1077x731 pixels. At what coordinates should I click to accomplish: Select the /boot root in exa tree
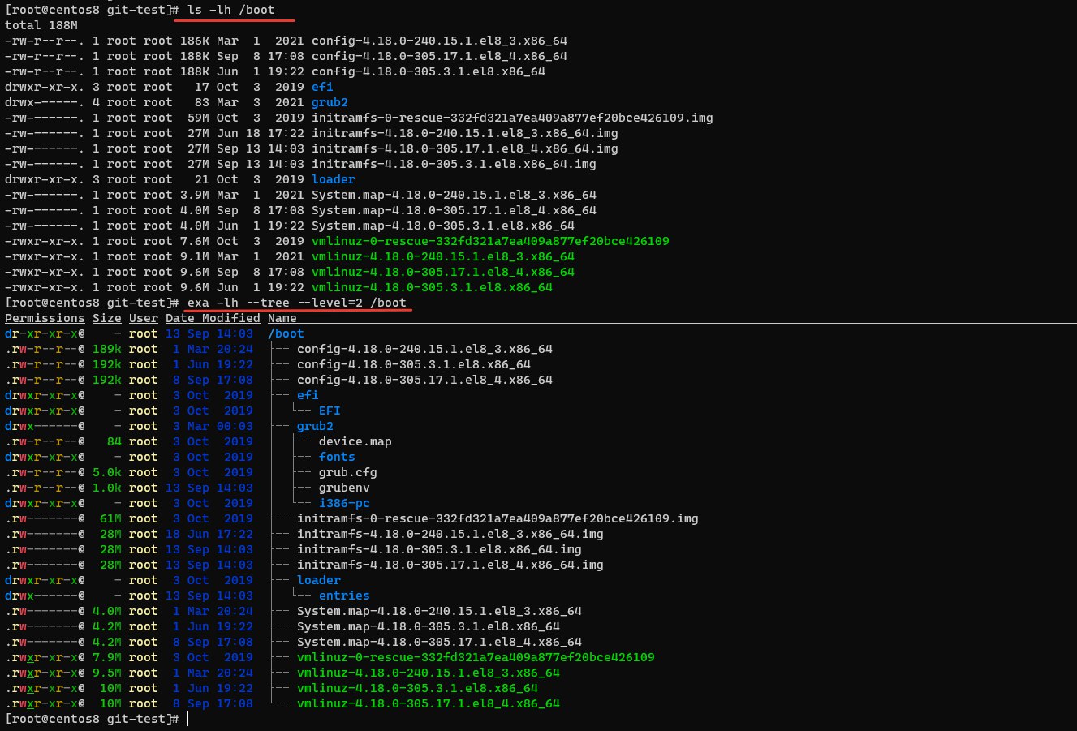click(x=286, y=333)
